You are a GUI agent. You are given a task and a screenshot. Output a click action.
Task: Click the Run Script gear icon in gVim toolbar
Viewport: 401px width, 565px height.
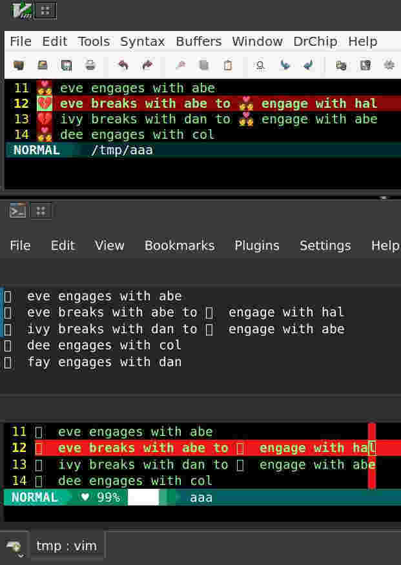(389, 65)
